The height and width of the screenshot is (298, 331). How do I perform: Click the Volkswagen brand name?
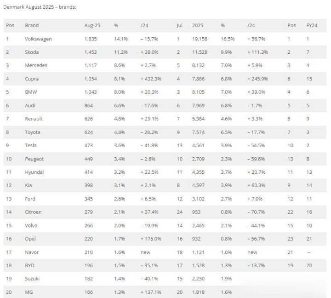[38, 39]
